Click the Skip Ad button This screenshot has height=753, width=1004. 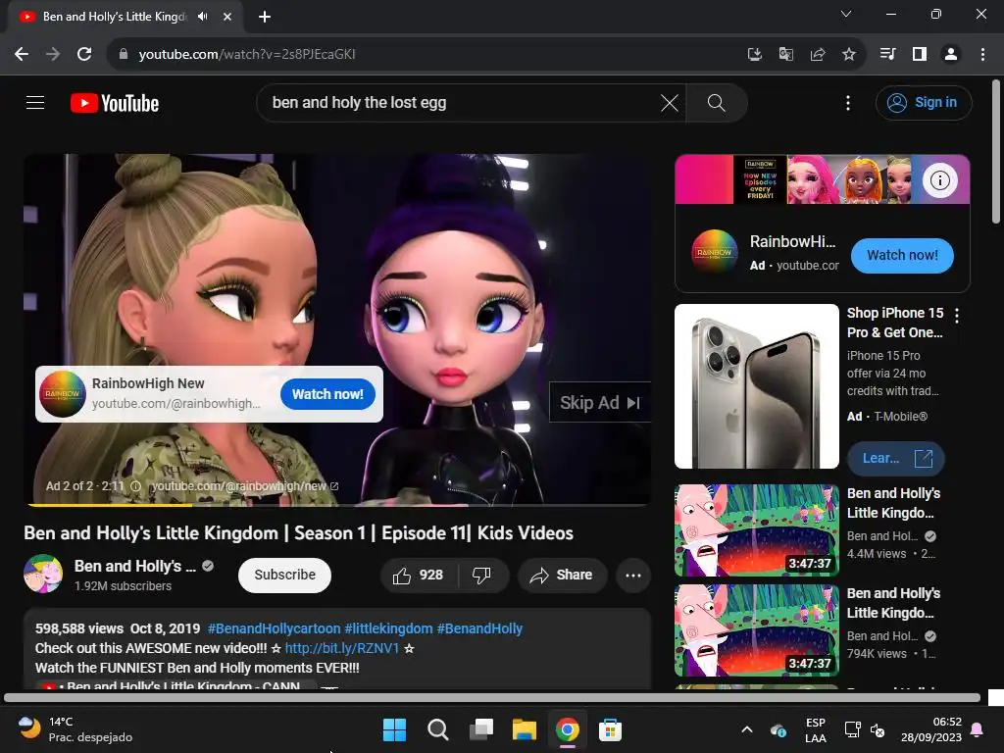click(x=600, y=403)
